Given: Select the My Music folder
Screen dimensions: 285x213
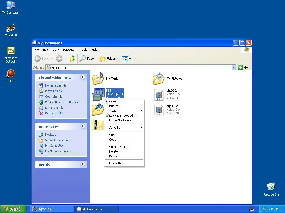Looking at the screenshot, I should [105, 78].
